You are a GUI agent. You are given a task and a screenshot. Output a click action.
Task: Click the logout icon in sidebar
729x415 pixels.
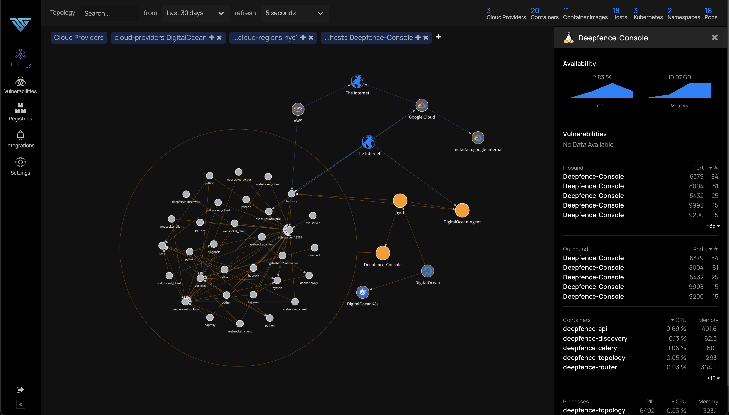point(20,390)
